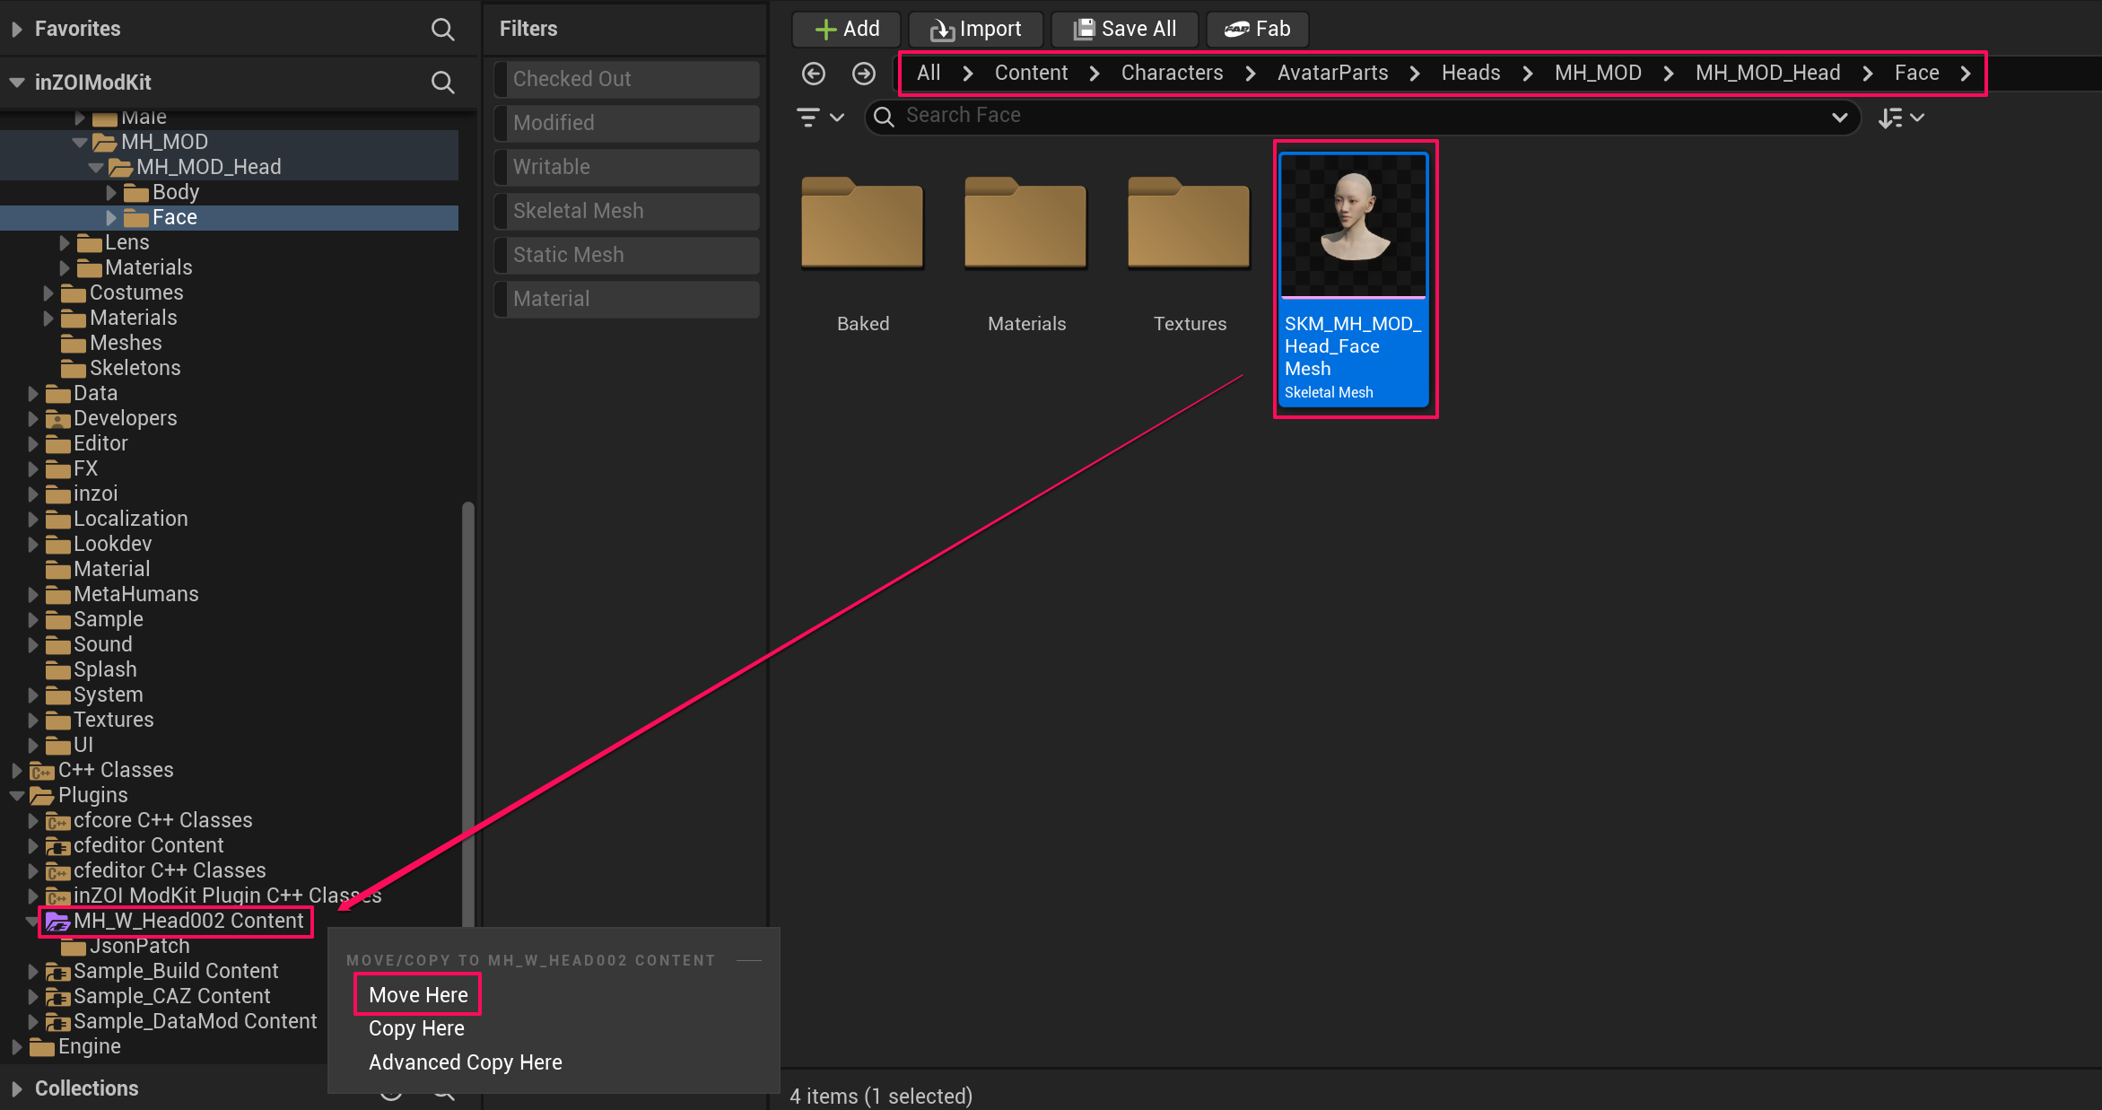Expand the Engine tree node
Image resolution: width=2102 pixels, height=1110 pixels.
[16, 1046]
